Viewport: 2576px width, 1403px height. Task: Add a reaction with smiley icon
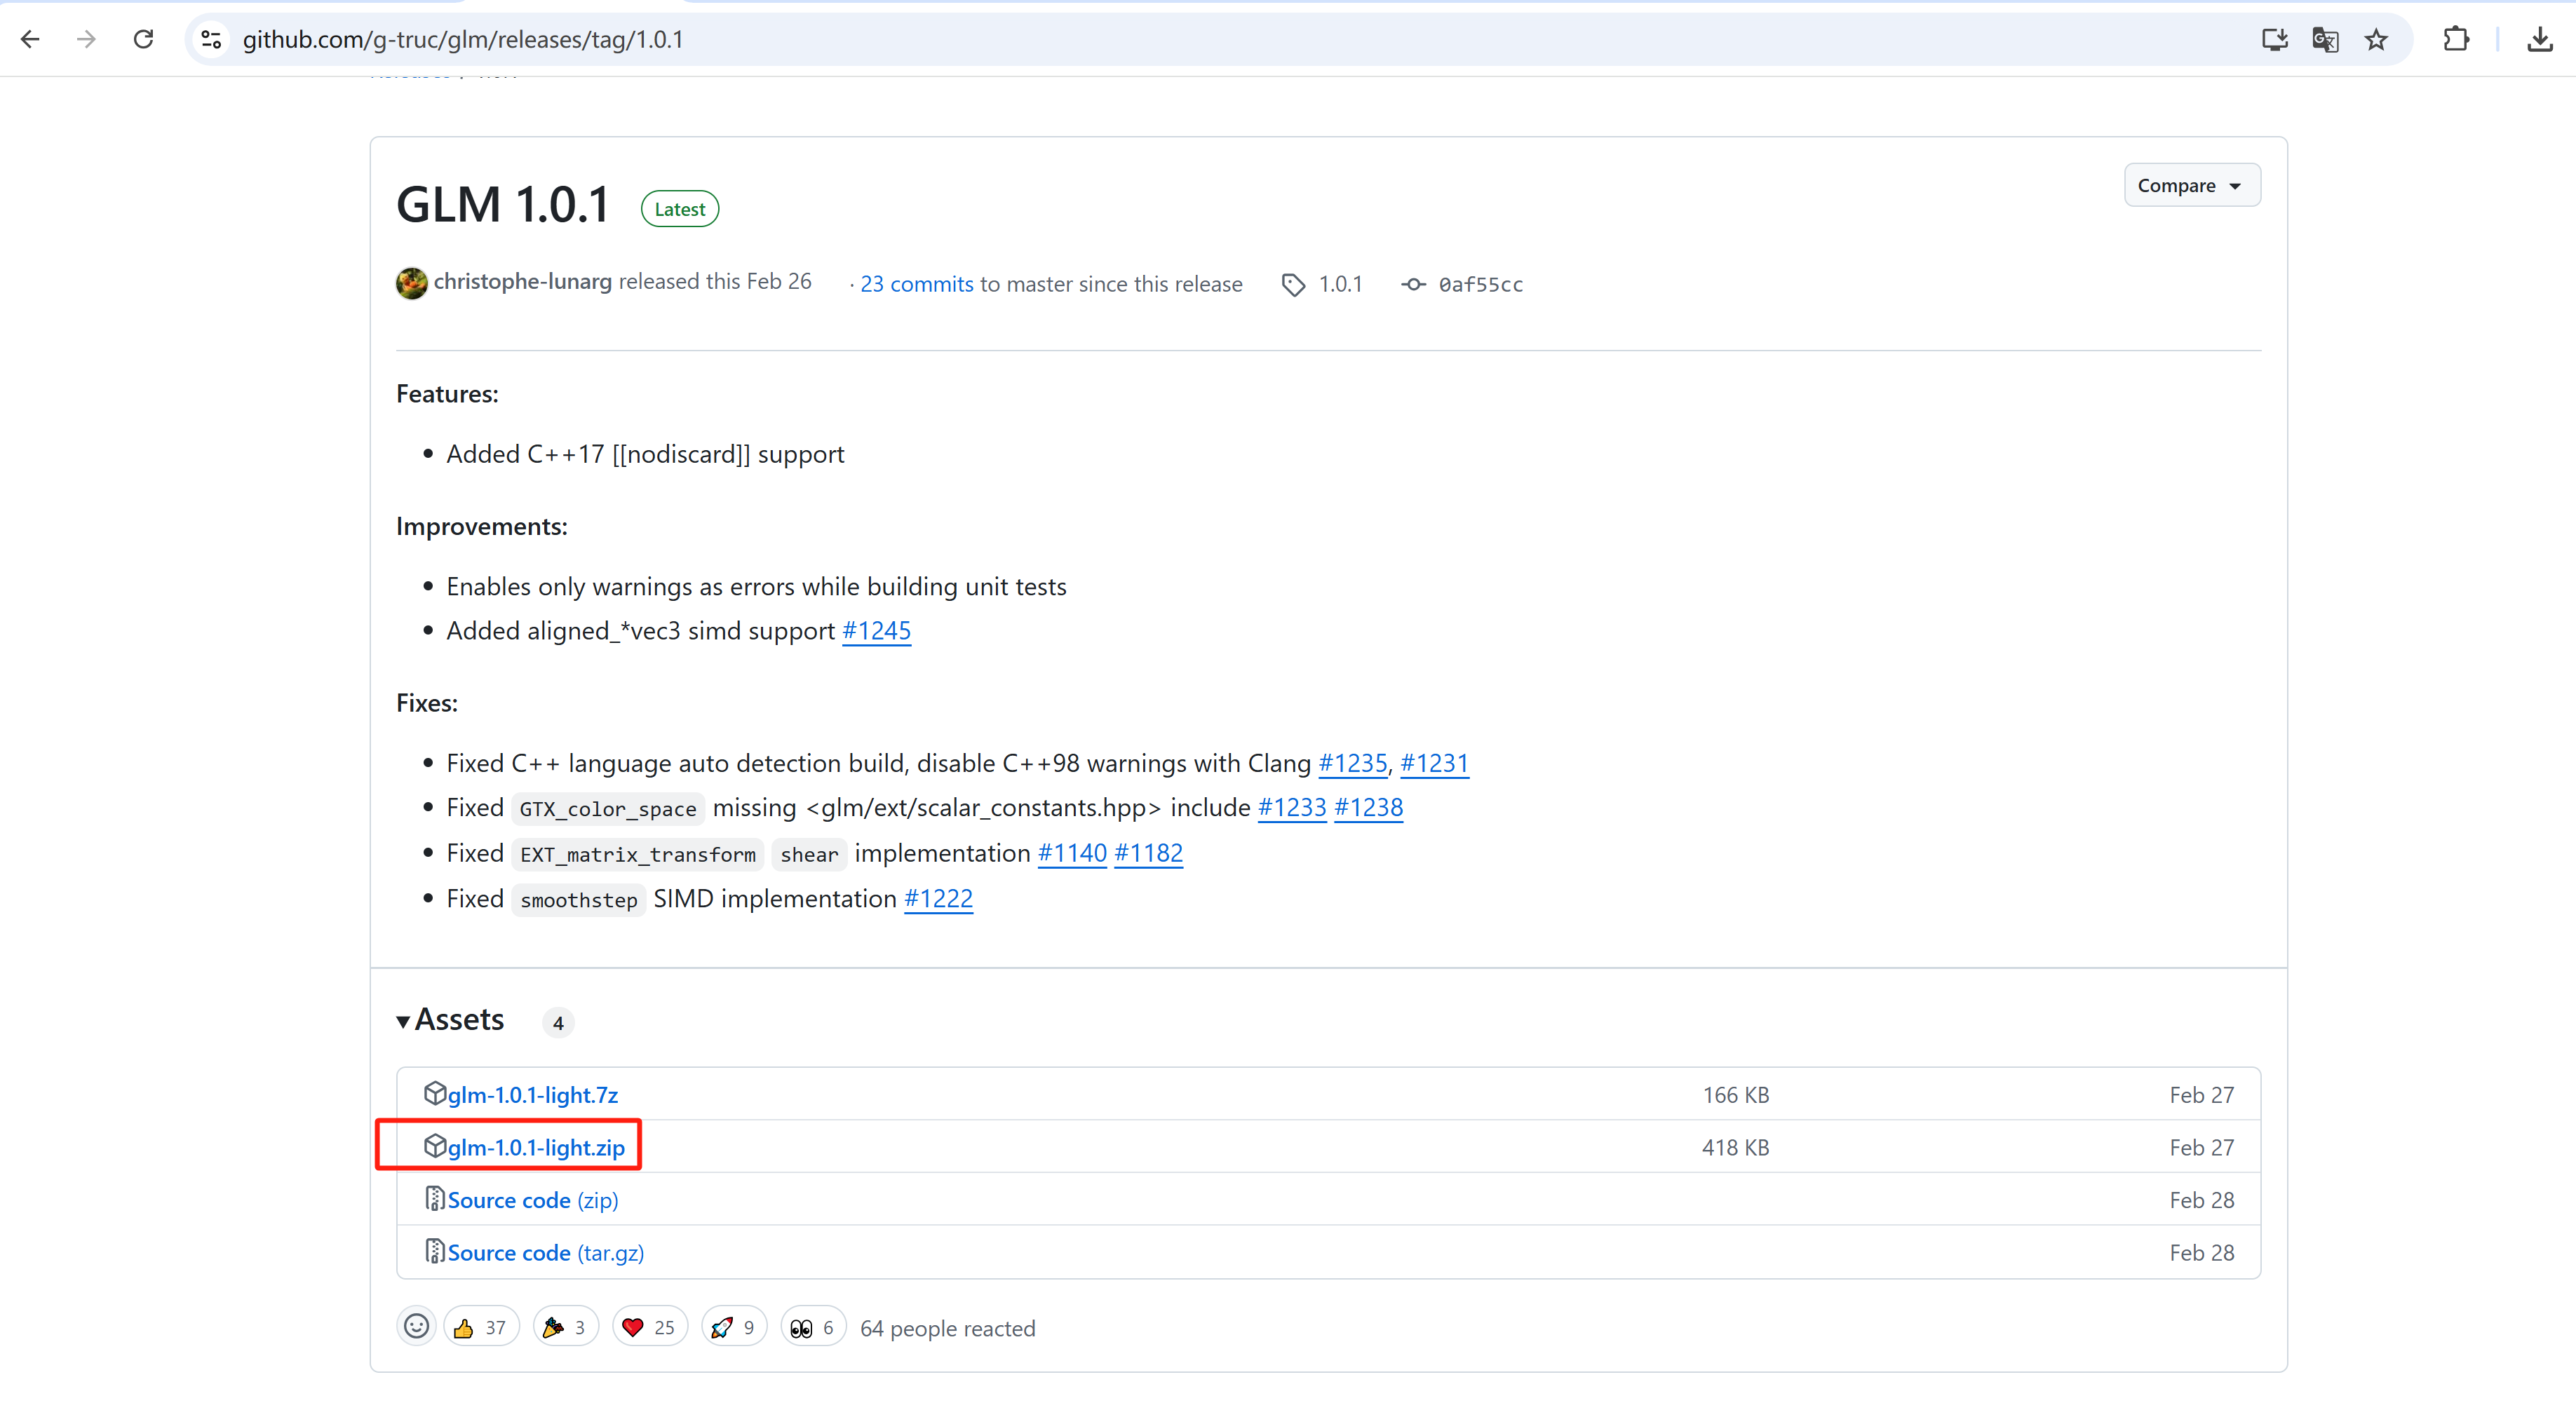[x=416, y=1326]
